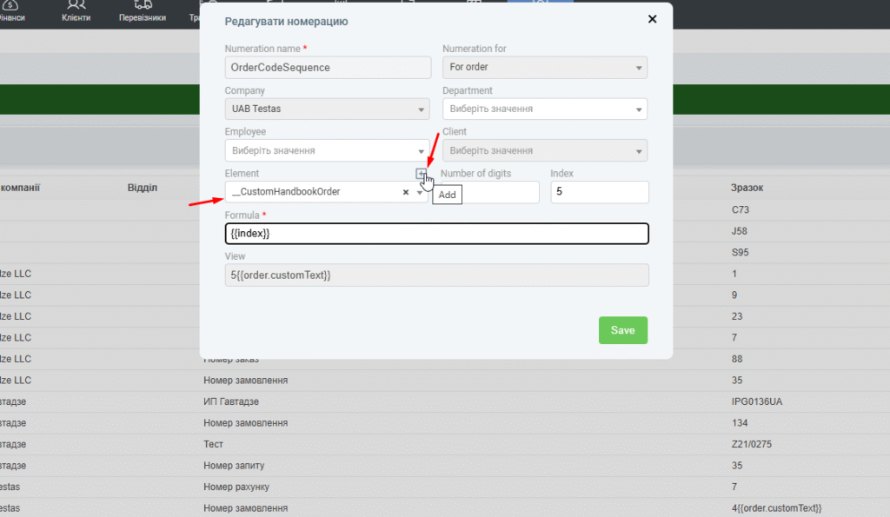The image size is (890, 517).
Task: Click the Add element plus icon
Action: [x=422, y=174]
